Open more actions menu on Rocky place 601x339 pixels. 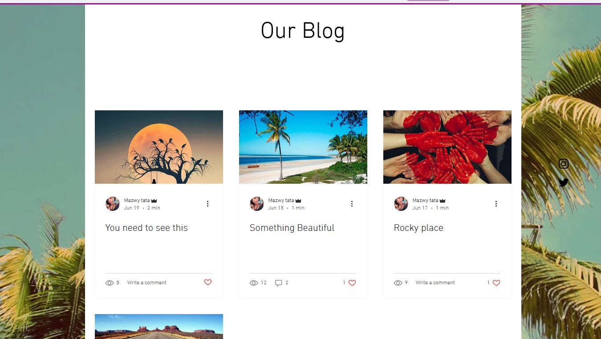(x=496, y=204)
